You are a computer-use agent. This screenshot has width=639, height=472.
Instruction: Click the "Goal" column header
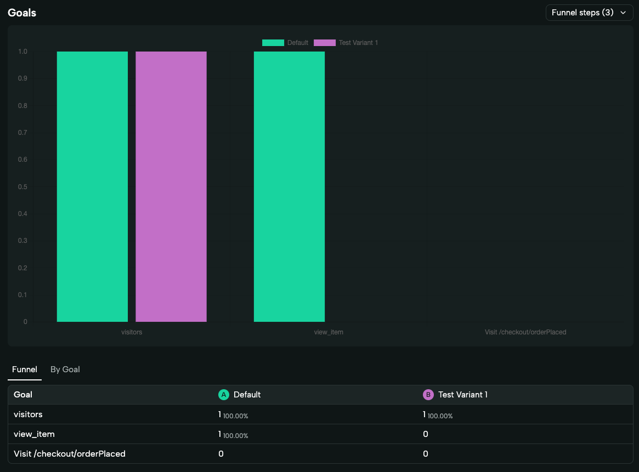pyautogui.click(x=23, y=395)
